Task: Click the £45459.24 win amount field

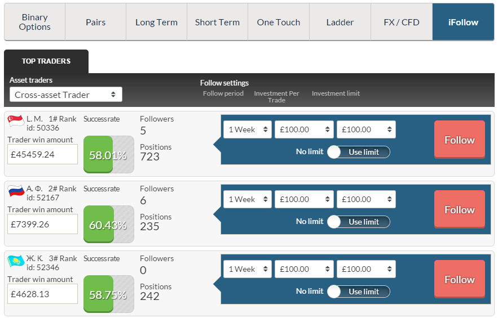Action: tap(42, 154)
